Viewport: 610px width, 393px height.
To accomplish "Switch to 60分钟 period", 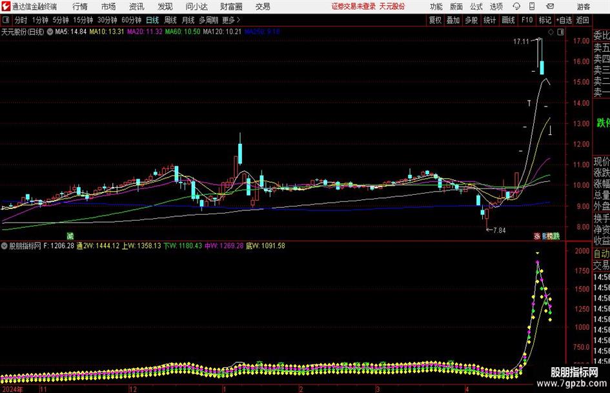I will click(132, 20).
